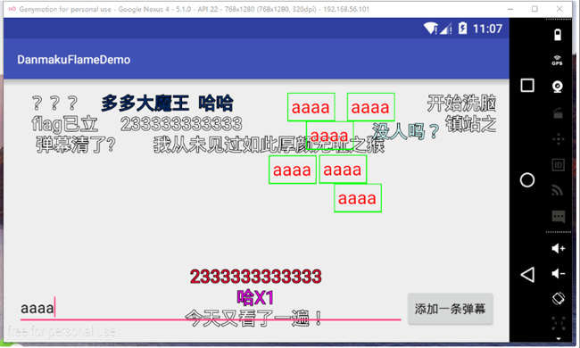Focus the text input containing aaaa
This screenshot has width=580, height=348.
(211, 308)
